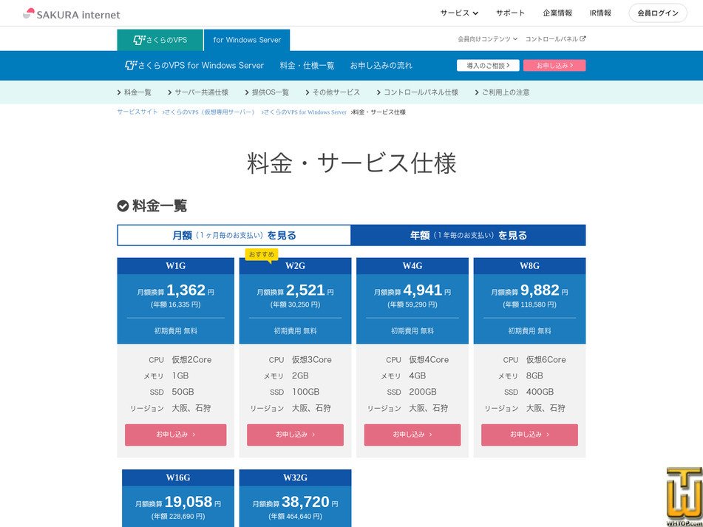Select the for Windows Server tab

tap(247, 40)
